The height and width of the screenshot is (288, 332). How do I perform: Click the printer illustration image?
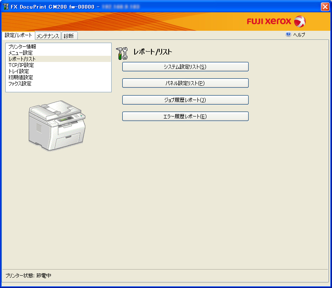(57, 125)
